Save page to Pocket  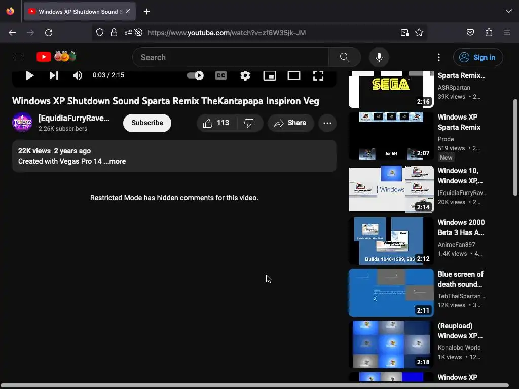(x=470, y=32)
